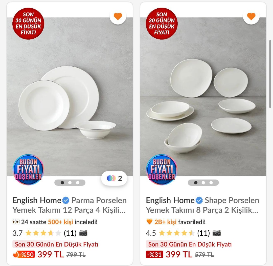Screen dimensions: 273x266
Task: Open the color variants badge showing 2
Action: (114, 178)
